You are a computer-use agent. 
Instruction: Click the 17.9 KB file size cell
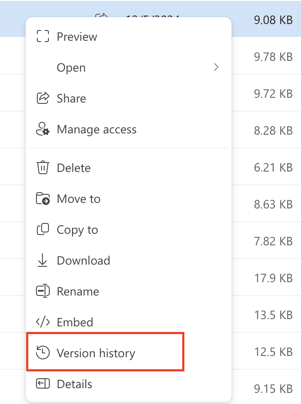pos(273,278)
